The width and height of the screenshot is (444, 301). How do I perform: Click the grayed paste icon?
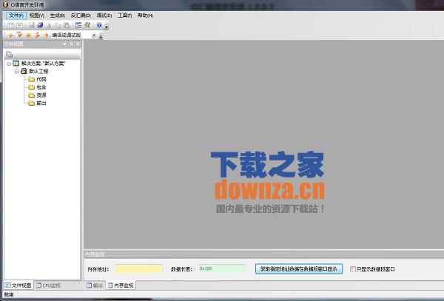click(67, 25)
